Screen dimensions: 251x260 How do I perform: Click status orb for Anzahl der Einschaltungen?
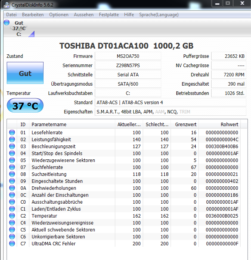tap(12, 195)
